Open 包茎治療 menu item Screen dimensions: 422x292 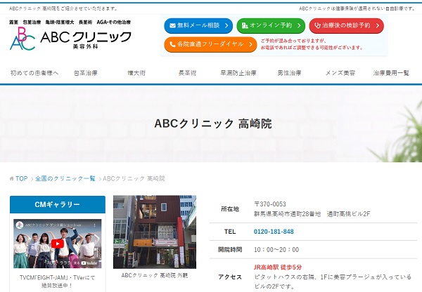point(84,73)
